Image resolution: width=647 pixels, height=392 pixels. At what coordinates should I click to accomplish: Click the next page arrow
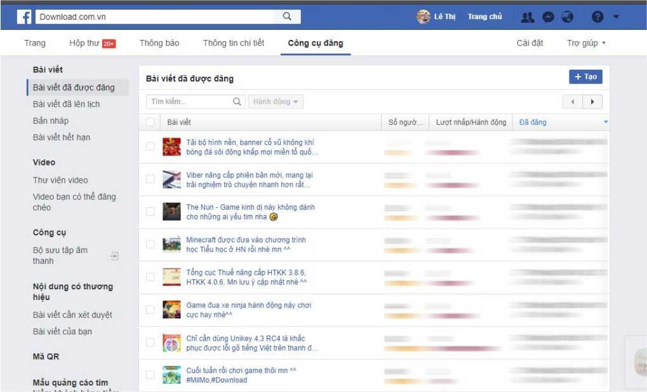click(x=593, y=101)
